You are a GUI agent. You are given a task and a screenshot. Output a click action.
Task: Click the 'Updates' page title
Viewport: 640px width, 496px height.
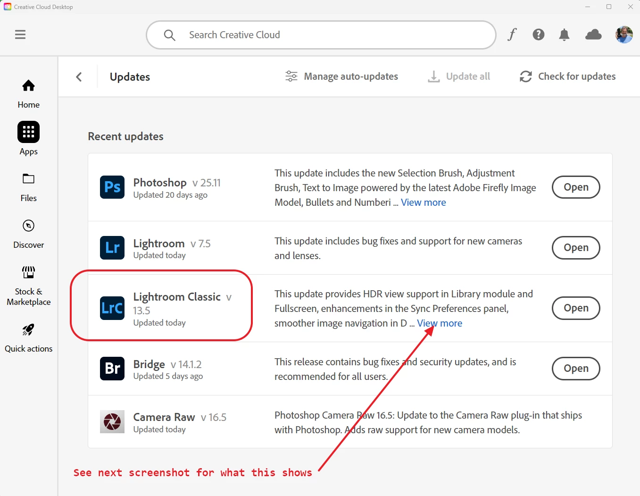point(130,77)
